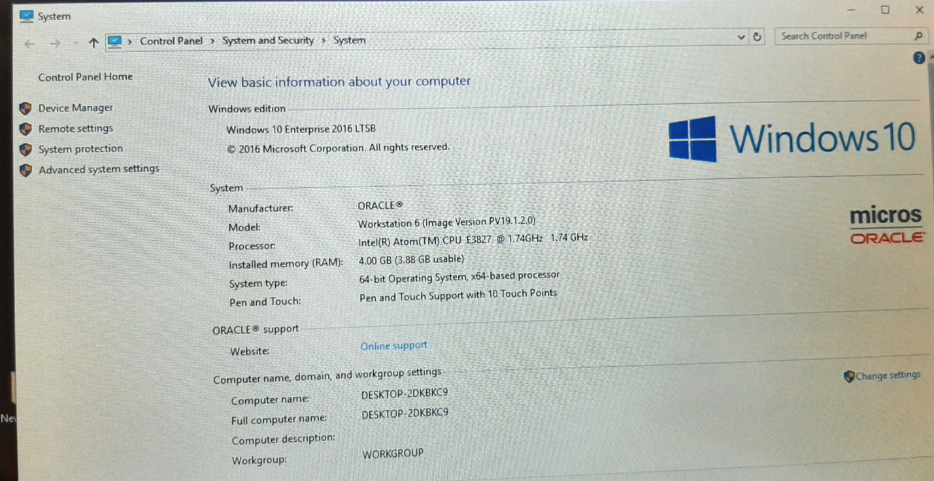934x481 pixels.
Task: Click the Up arrow navigation button
Action: tap(93, 43)
